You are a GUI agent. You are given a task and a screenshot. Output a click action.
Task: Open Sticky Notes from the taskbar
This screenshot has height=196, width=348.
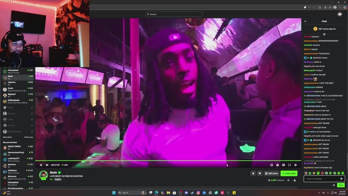point(234,193)
